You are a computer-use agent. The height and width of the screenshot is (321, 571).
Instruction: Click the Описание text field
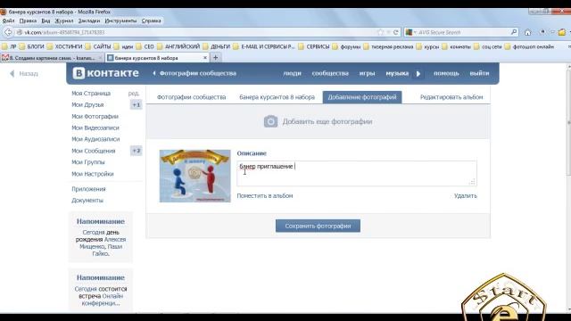click(357, 173)
